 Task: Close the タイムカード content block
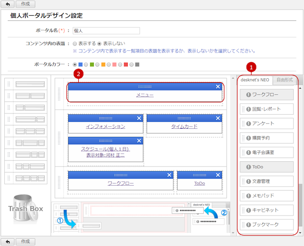(218, 118)
